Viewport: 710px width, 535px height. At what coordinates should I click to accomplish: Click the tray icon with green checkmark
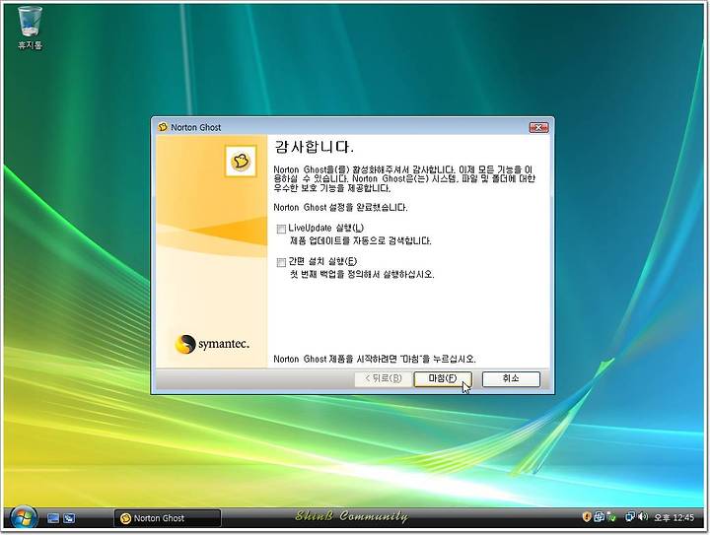611,516
